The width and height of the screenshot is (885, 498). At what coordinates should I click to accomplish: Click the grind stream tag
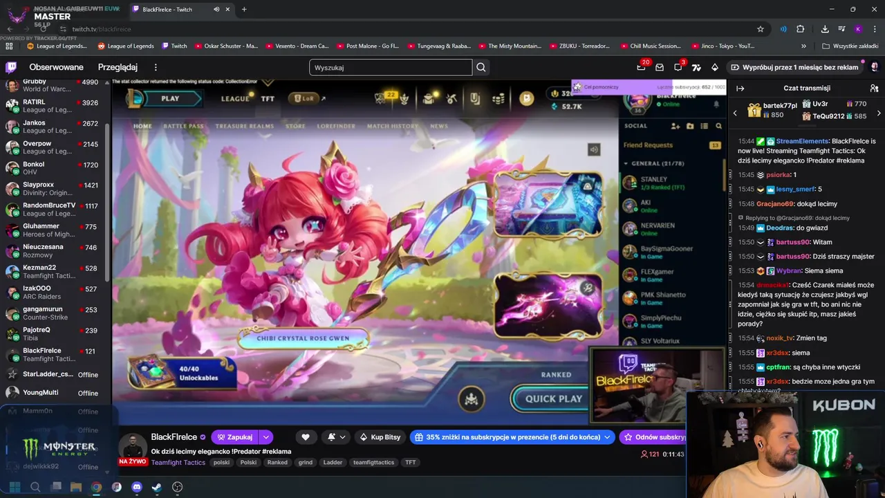[x=306, y=463]
